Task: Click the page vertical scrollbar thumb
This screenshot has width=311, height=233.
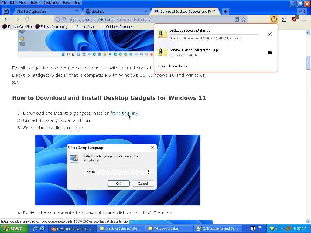Action: (x=309, y=63)
